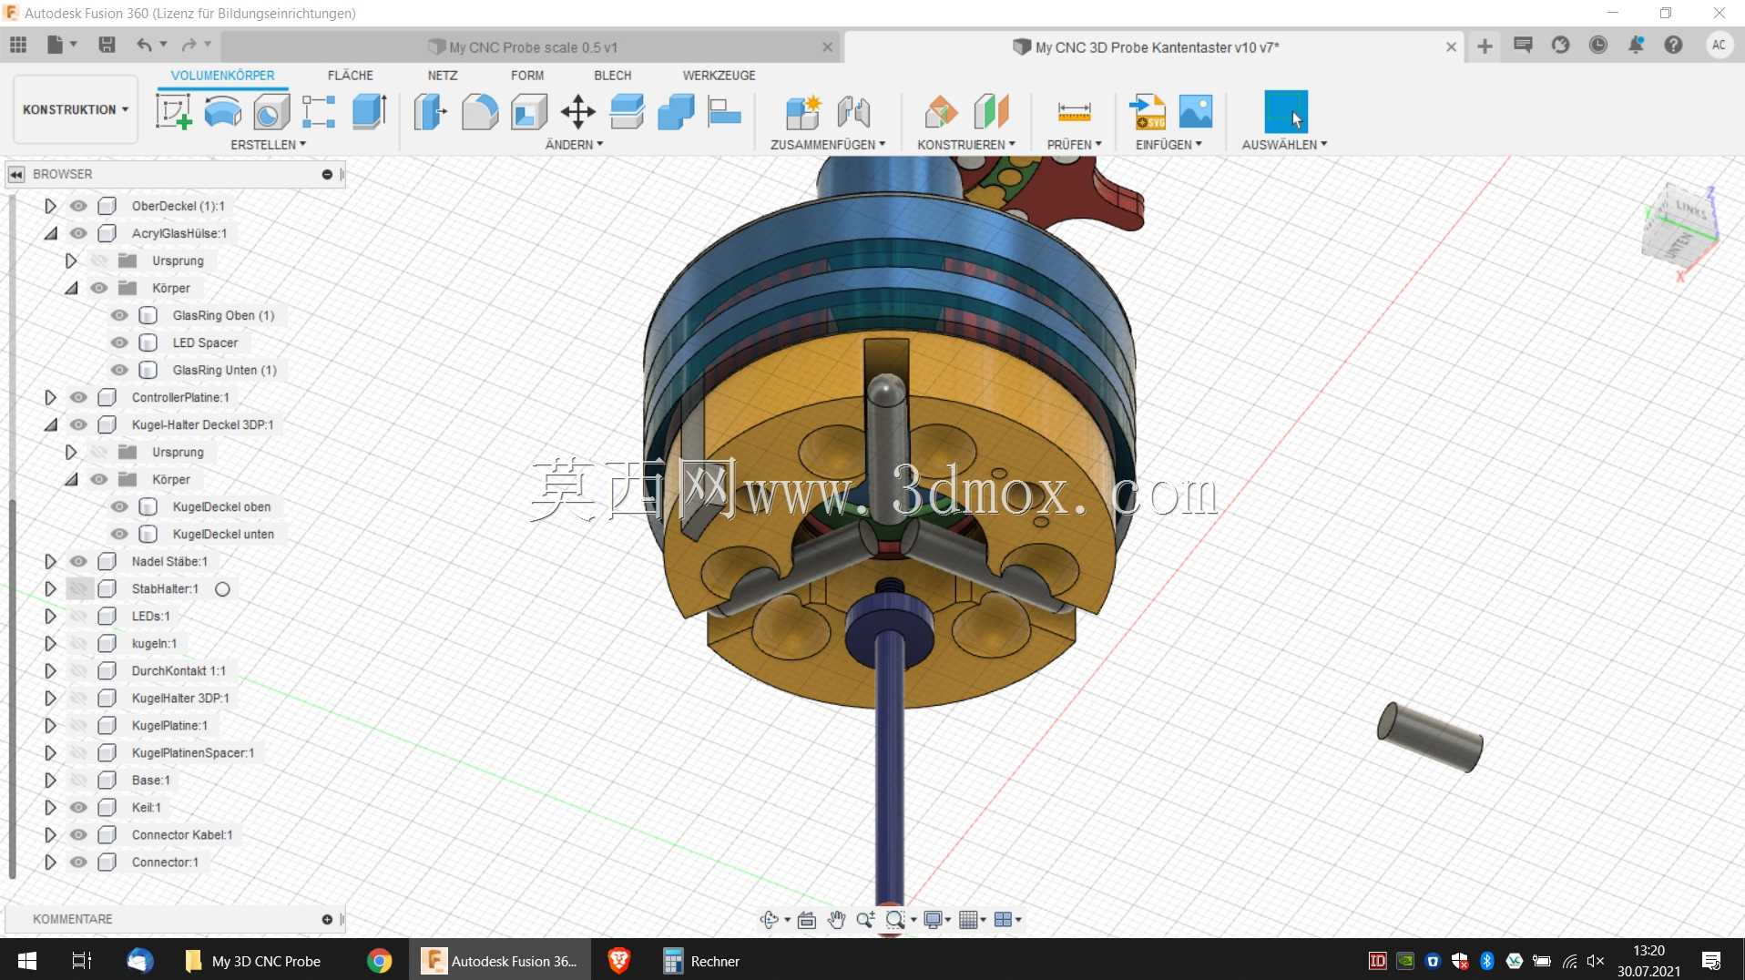Open the Rechner taskbar app
Image resolution: width=1745 pixels, height=980 pixels.
click(x=701, y=961)
